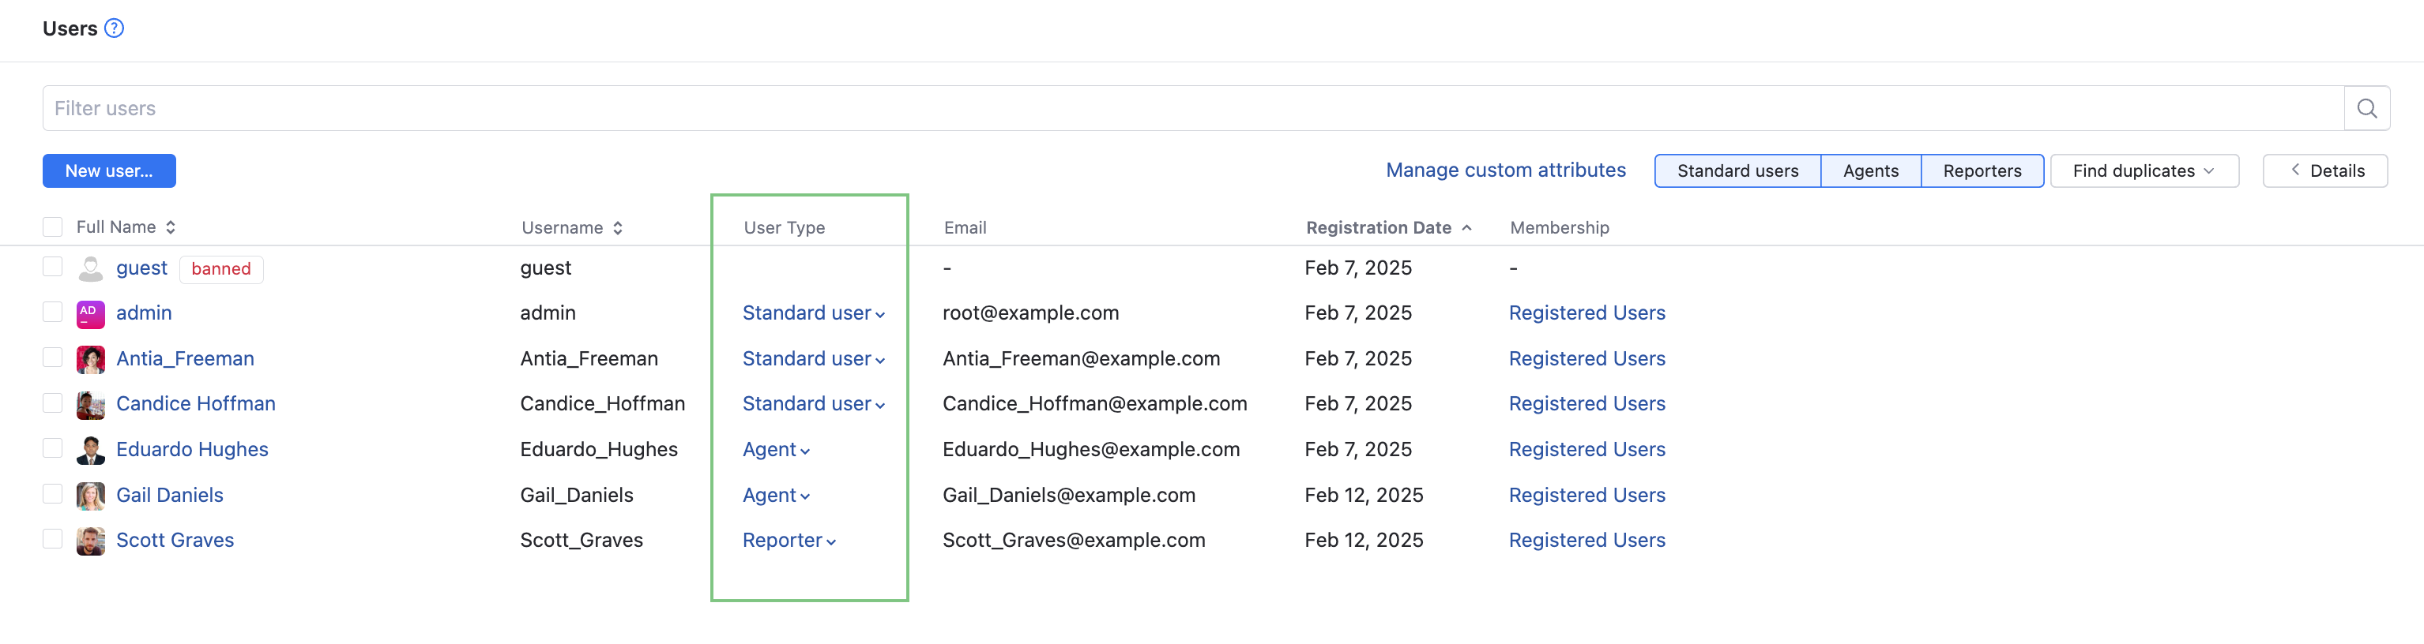
Task: Click the Users help question-mark icon
Action: coord(114,28)
